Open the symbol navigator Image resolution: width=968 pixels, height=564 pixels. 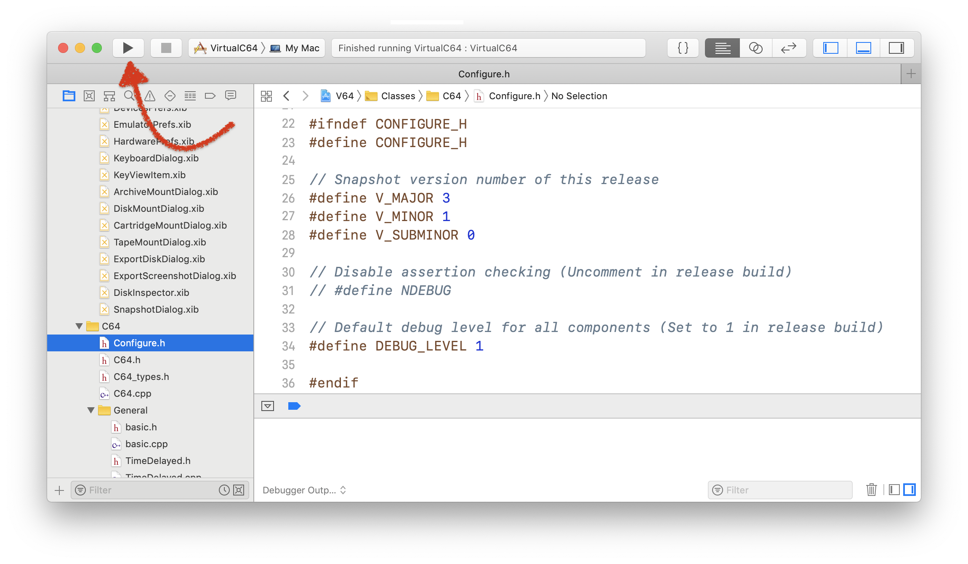tap(109, 96)
